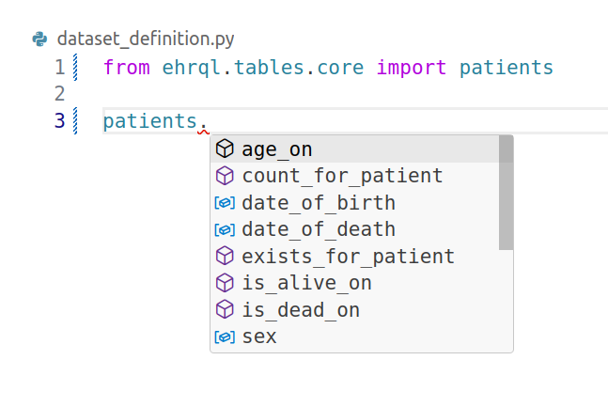Select the age_on autocomplete suggestion
This screenshot has height=407, width=608.
[x=355, y=149]
